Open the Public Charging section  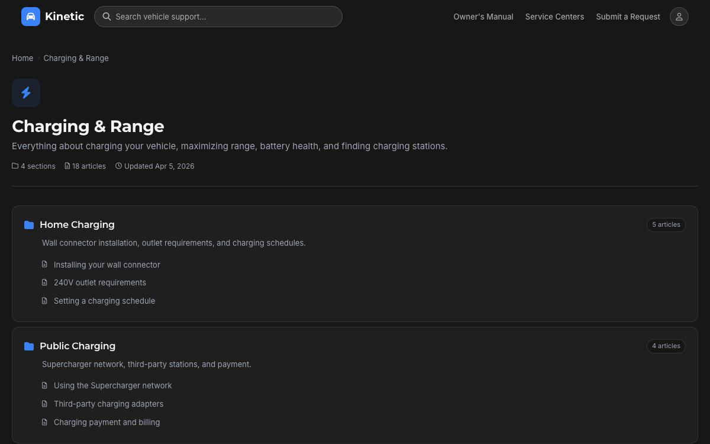tap(78, 346)
